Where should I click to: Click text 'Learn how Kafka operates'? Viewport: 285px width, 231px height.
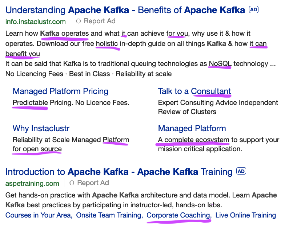click(47, 34)
